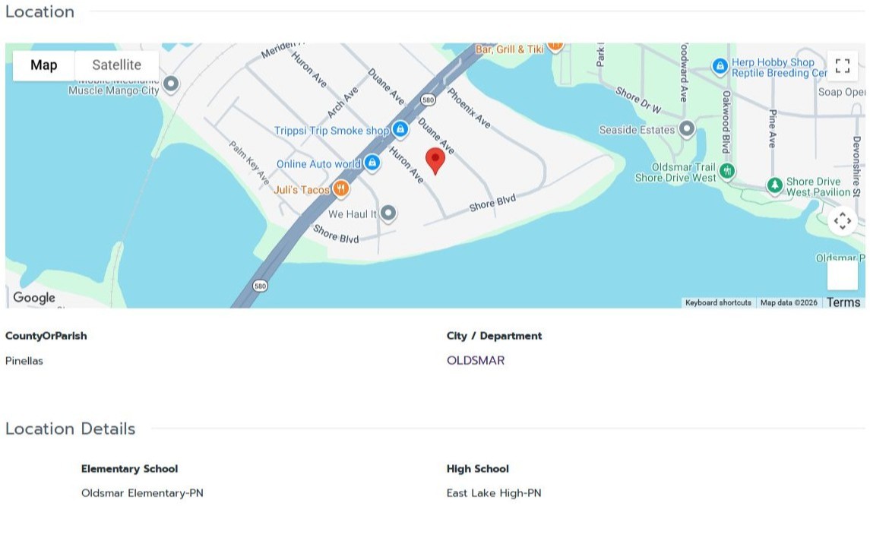Open Shore Drive West Pavilion park marker

774,185
